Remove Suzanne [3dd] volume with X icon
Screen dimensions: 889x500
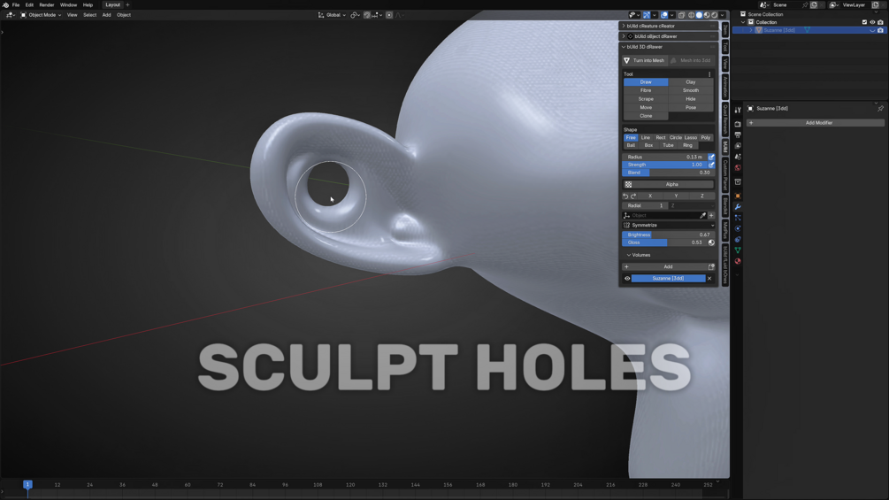point(709,279)
